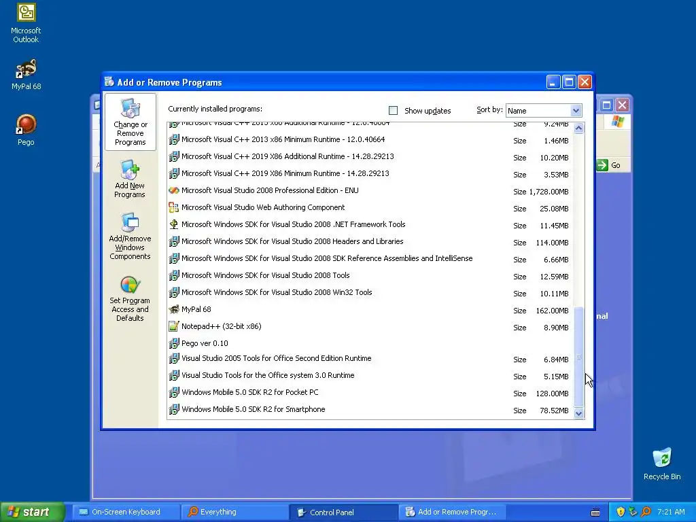The image size is (696, 522).
Task: Click Windows Mobile 5.0 SDK Pocket PC icon
Action: point(174,392)
